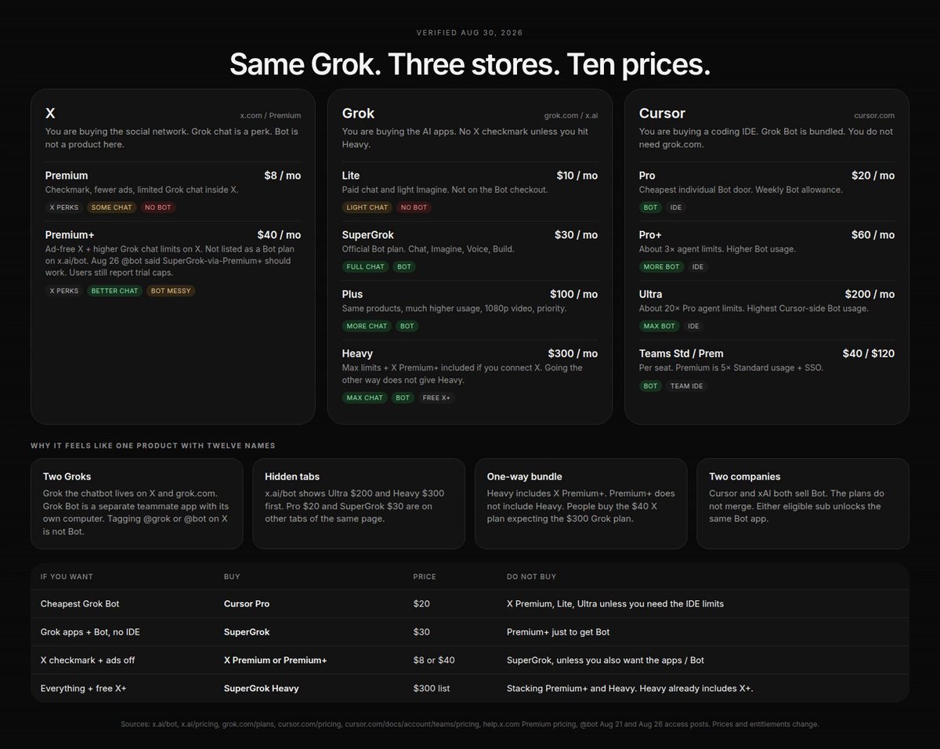This screenshot has width=940, height=749.
Task: Select the "Ultra" plan name in the Cursor card
Action: tap(652, 295)
